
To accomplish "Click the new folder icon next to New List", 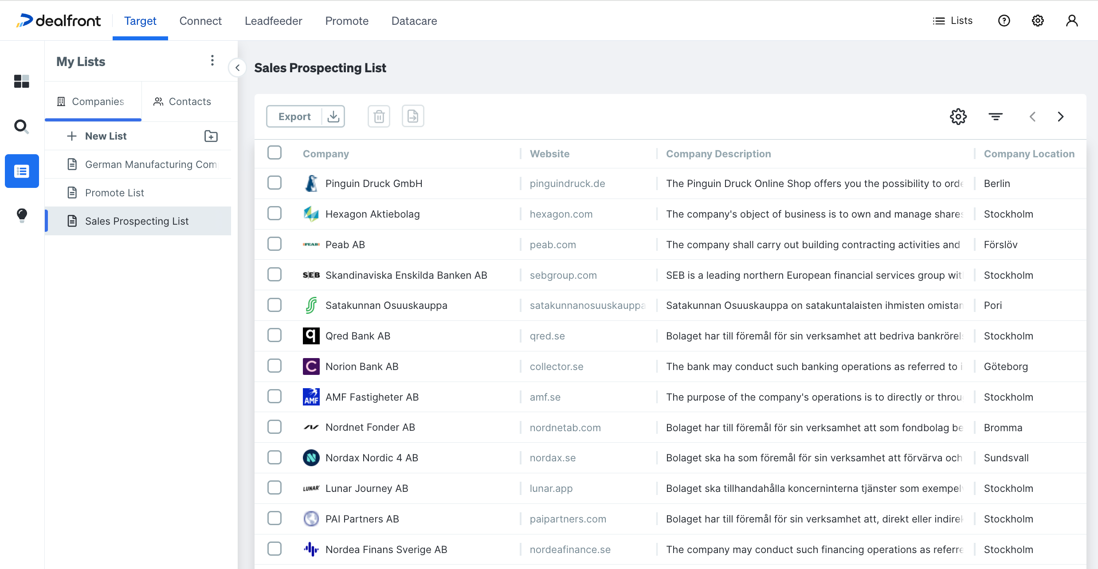I will click(211, 136).
